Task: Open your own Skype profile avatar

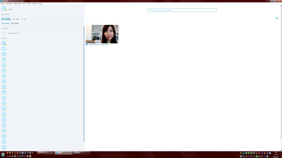Action: pyautogui.click(x=4, y=8)
